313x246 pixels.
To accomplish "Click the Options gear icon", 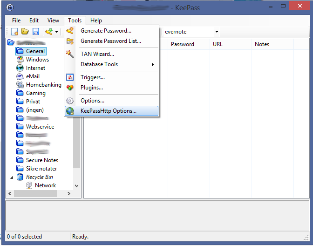I will click(x=70, y=101).
